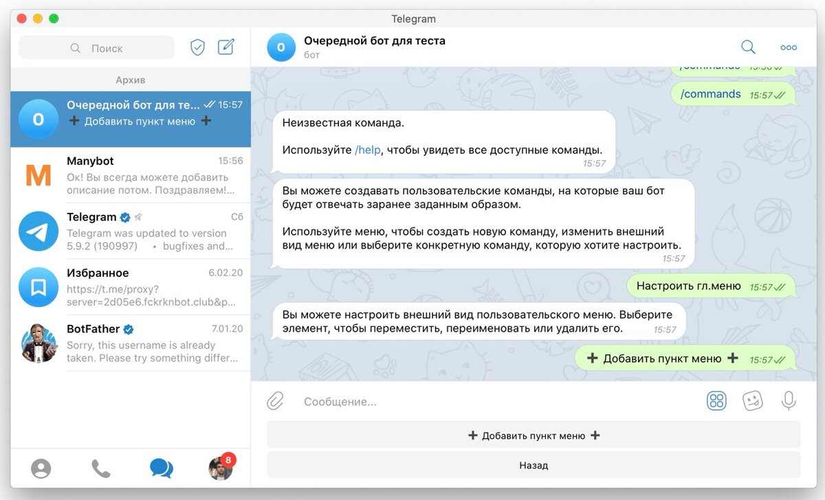This screenshot has height=500, width=825.
Task: Open the sticker and emoji panel
Action: pos(753,401)
